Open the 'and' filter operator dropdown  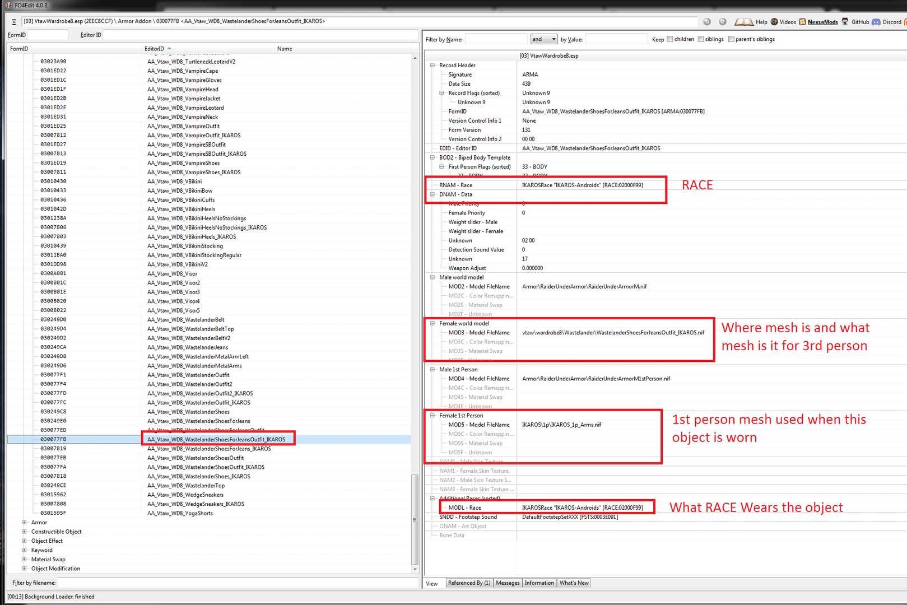pos(543,39)
